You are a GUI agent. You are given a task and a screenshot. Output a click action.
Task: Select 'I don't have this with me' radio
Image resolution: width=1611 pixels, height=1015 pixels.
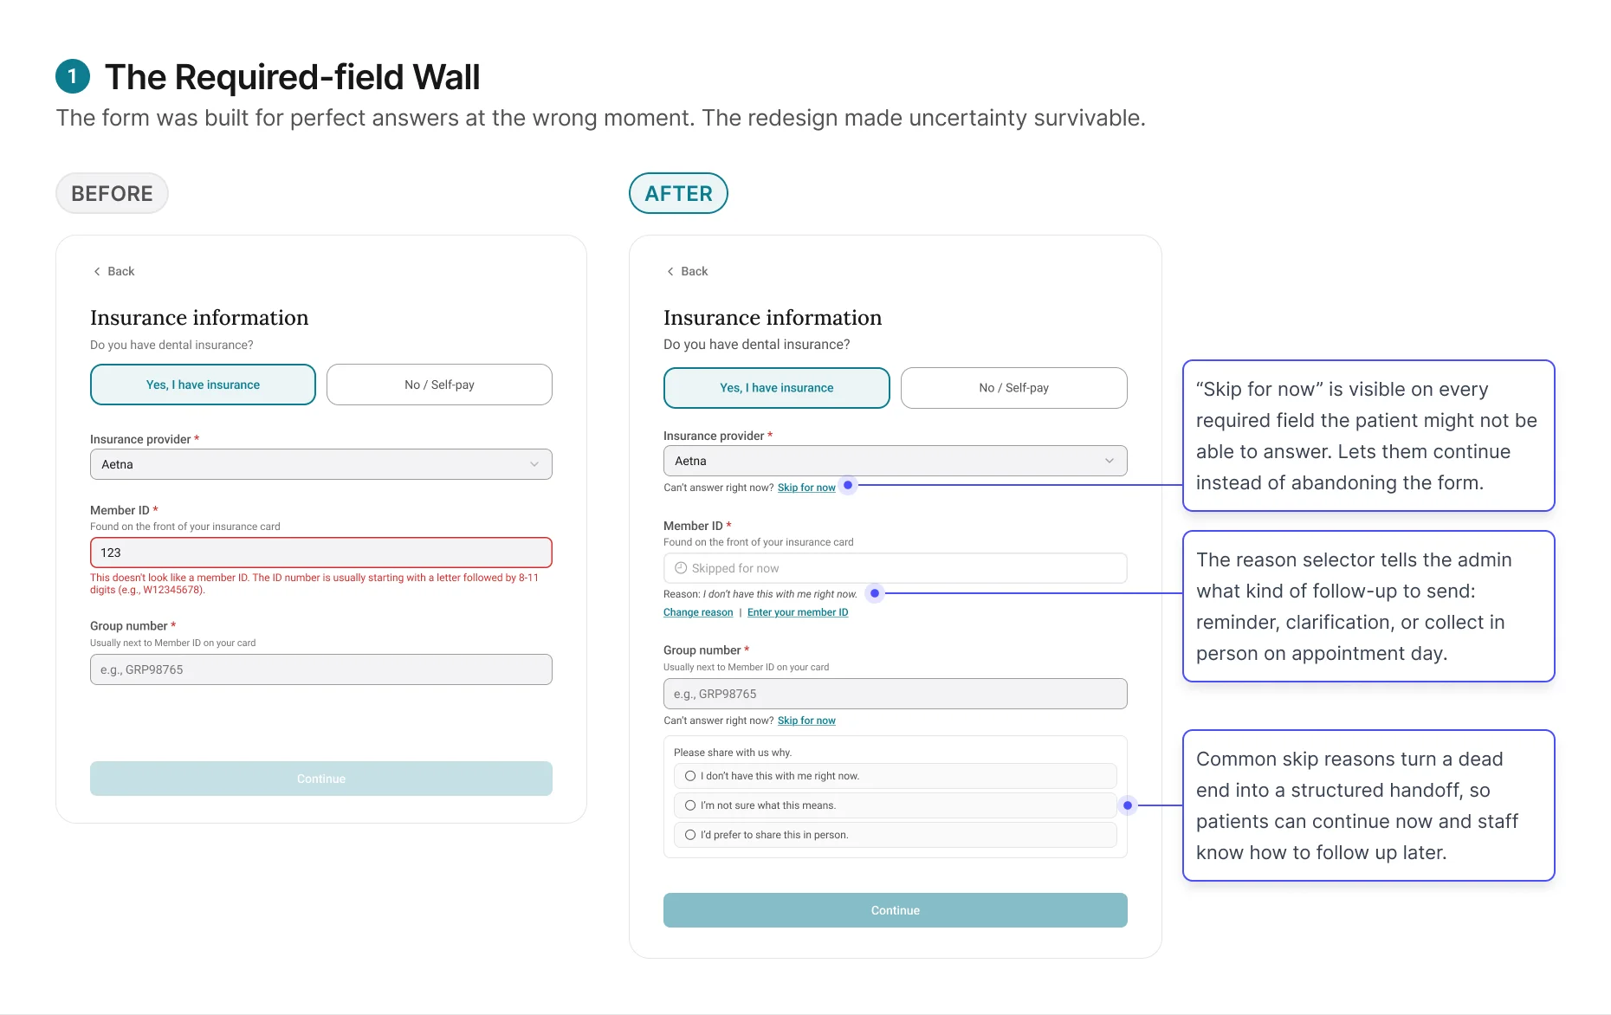(x=690, y=776)
